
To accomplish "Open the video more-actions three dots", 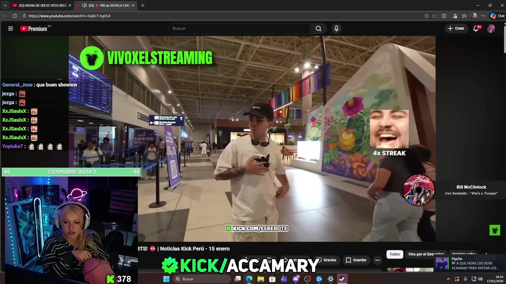I will coord(378,260).
